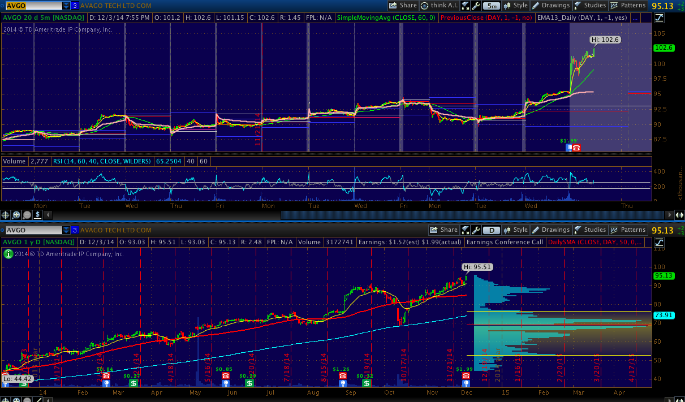The height and width of the screenshot is (402, 685).
Task: Open the AVGO symbol dropdown in lower chart
Action: tap(66, 230)
